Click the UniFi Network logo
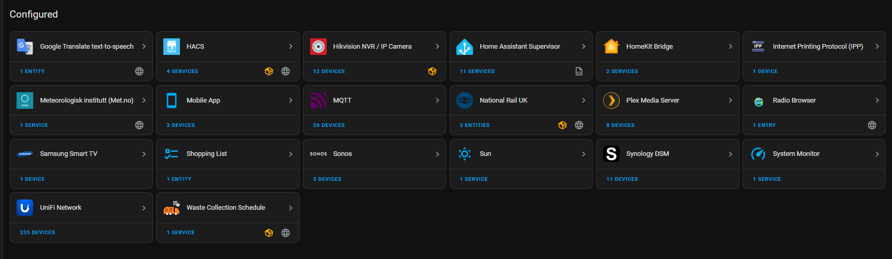The width and height of the screenshot is (892, 259). coord(24,208)
